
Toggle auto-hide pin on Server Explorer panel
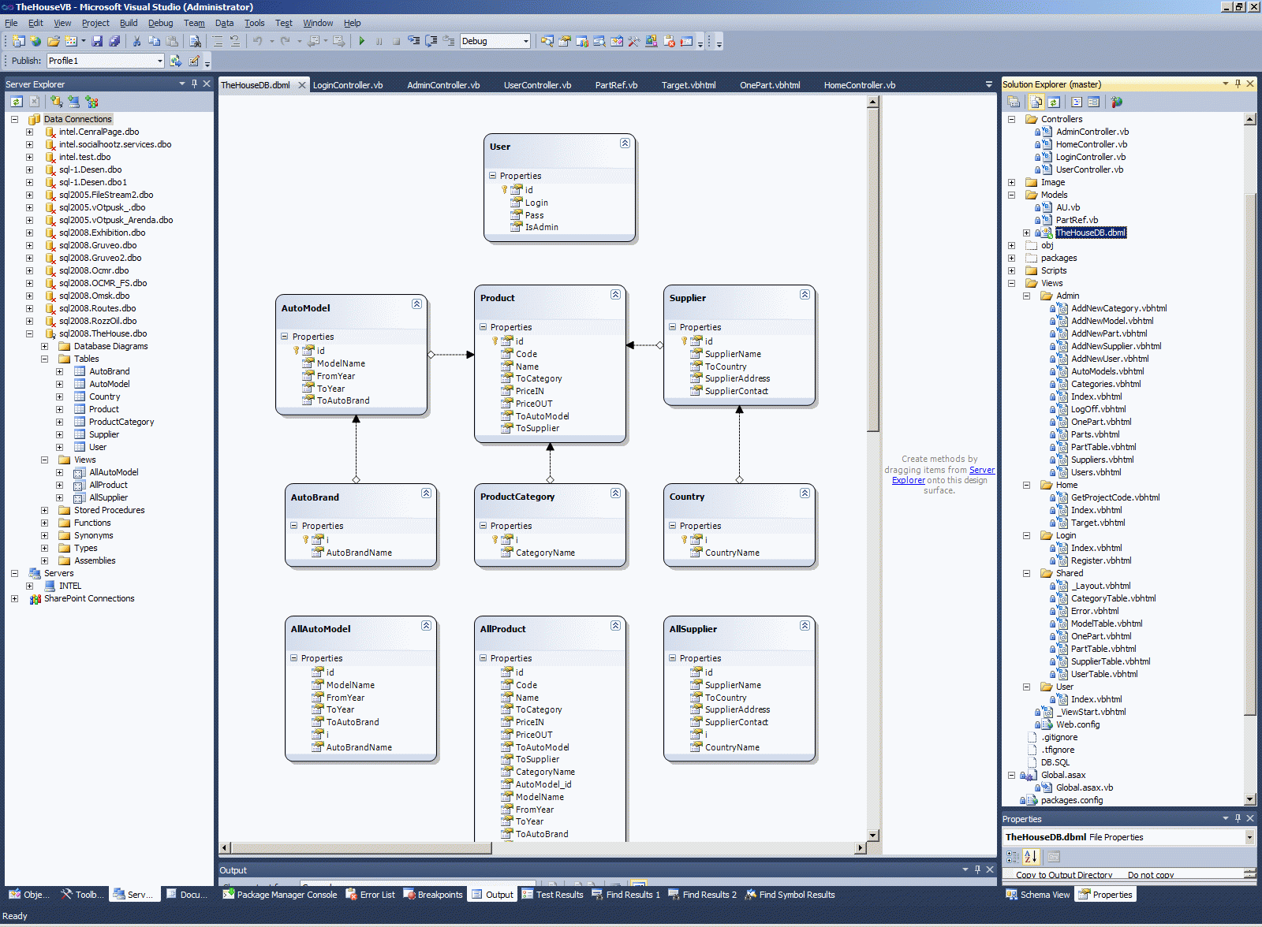click(194, 84)
